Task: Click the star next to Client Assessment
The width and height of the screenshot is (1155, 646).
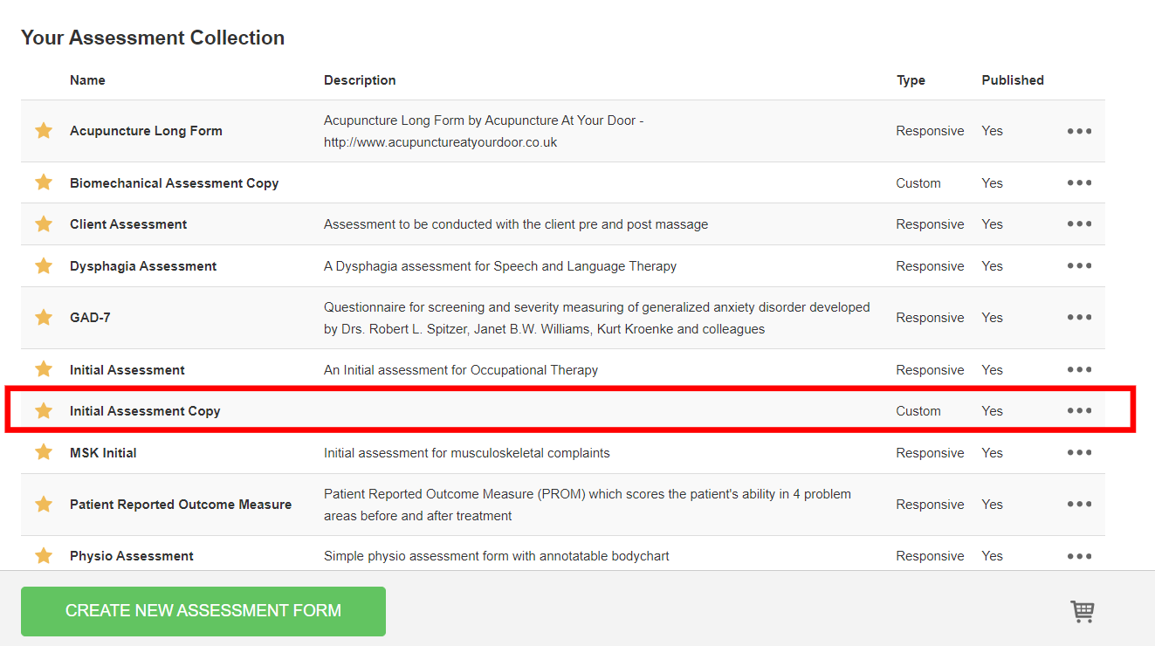Action: coord(44,224)
